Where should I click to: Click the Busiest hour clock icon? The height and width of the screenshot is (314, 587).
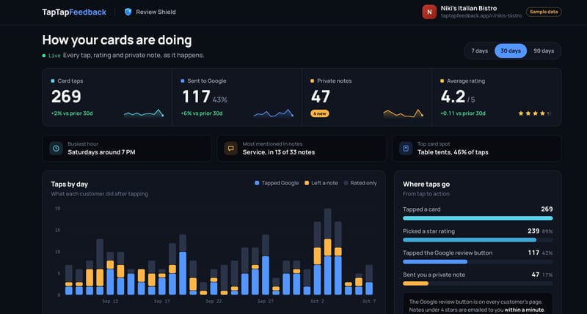point(56,149)
